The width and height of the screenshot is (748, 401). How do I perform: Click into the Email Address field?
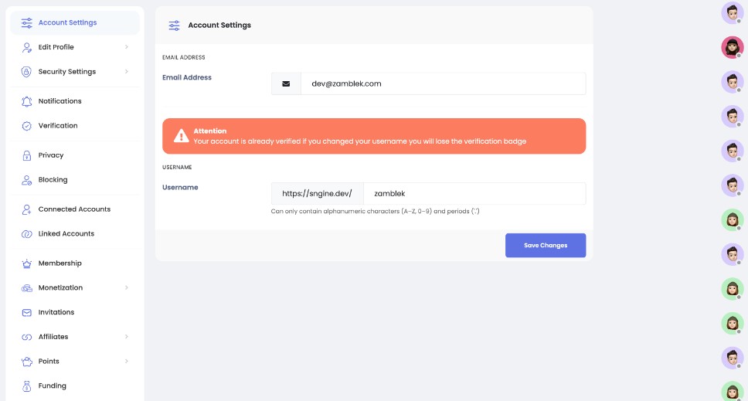tap(442, 83)
